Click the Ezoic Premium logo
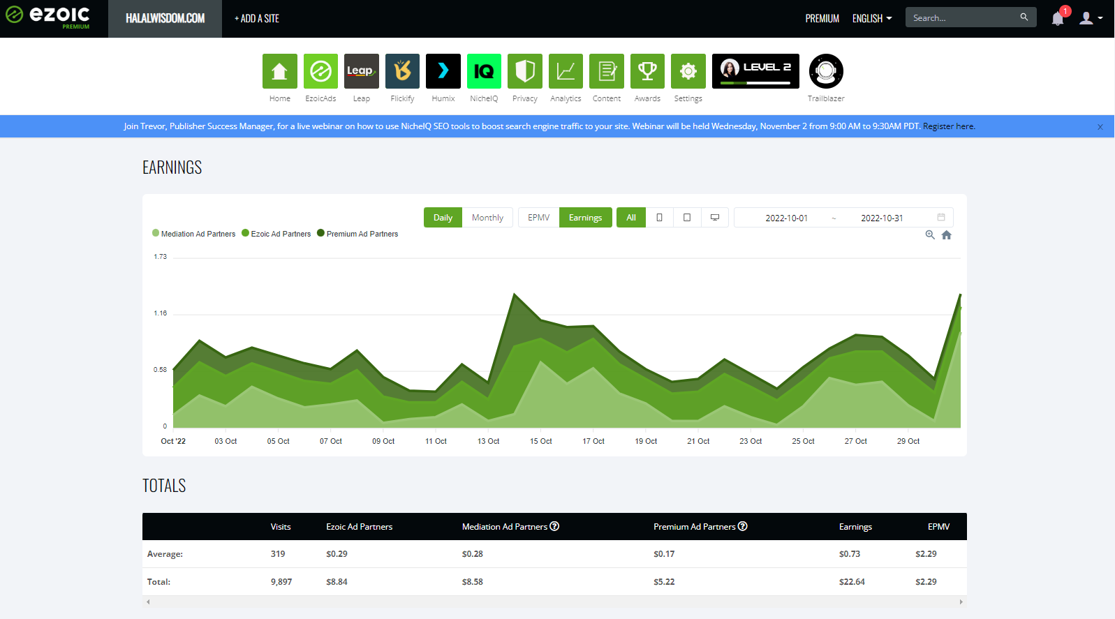 tap(47, 17)
